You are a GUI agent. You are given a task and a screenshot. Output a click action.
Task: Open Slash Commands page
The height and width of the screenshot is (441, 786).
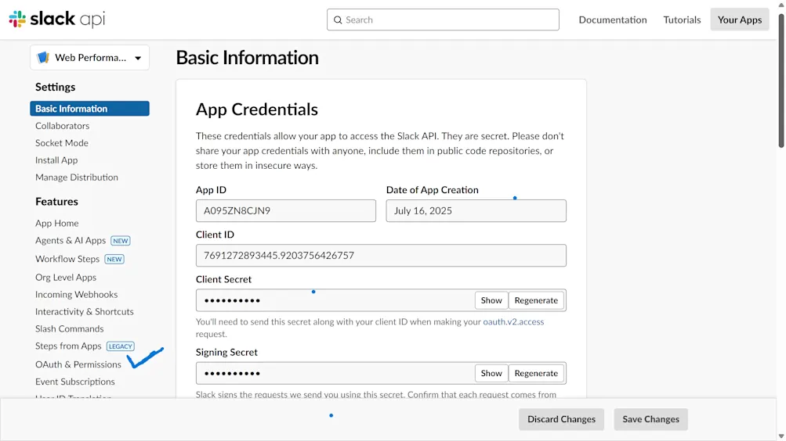69,328
